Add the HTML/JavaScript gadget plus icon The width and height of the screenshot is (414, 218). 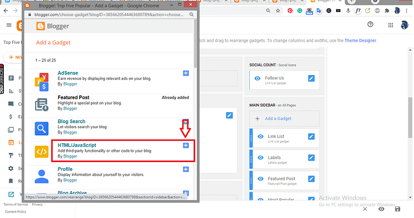click(186, 145)
